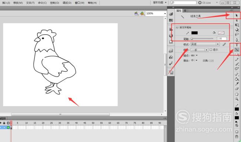241x142 pixels.
Task: Select the Free Transform tool
Action: (237, 25)
